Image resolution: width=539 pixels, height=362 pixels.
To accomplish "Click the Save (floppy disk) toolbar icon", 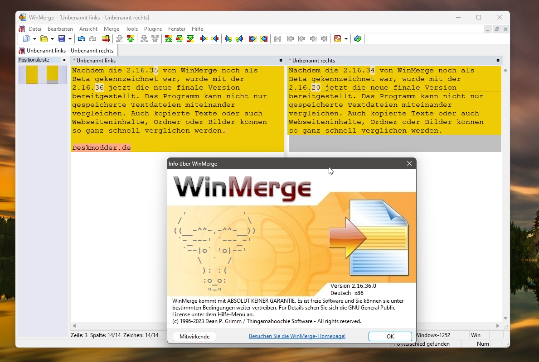I will (x=62, y=39).
